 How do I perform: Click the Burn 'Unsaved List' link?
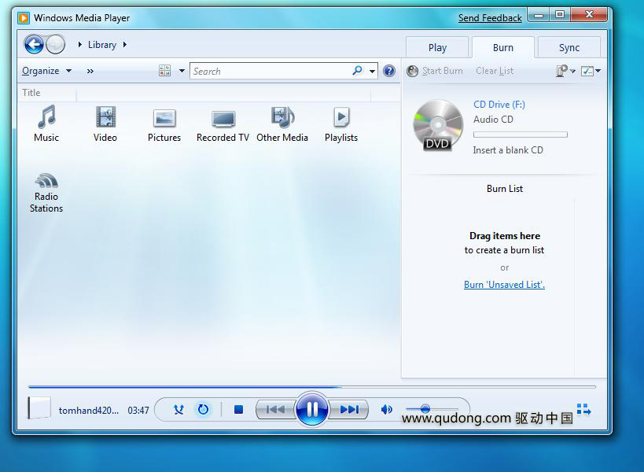click(x=504, y=284)
